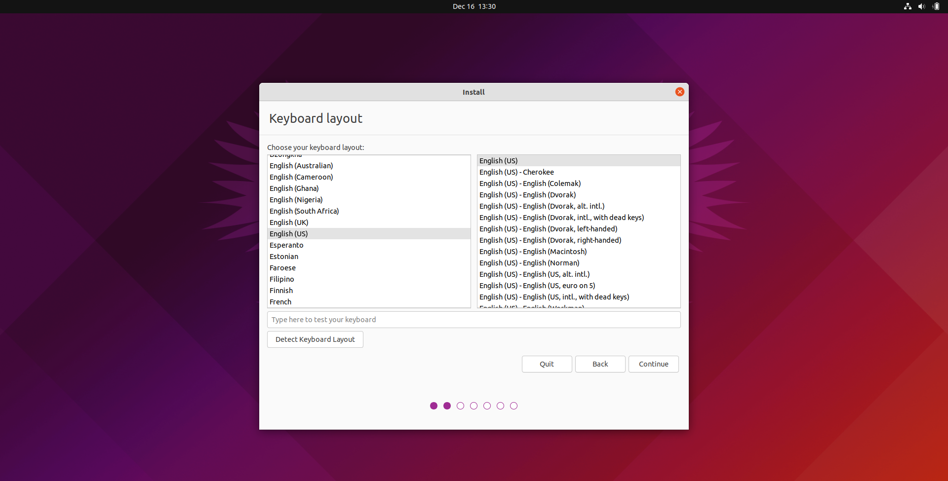
Task: Pick English (US) - English (Norman) variant
Action: pos(579,263)
